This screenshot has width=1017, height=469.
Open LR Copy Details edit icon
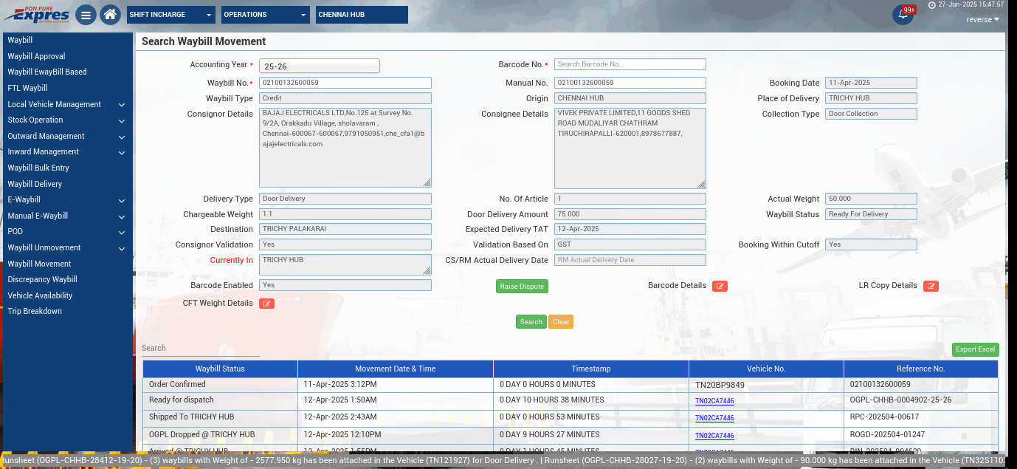click(x=931, y=286)
